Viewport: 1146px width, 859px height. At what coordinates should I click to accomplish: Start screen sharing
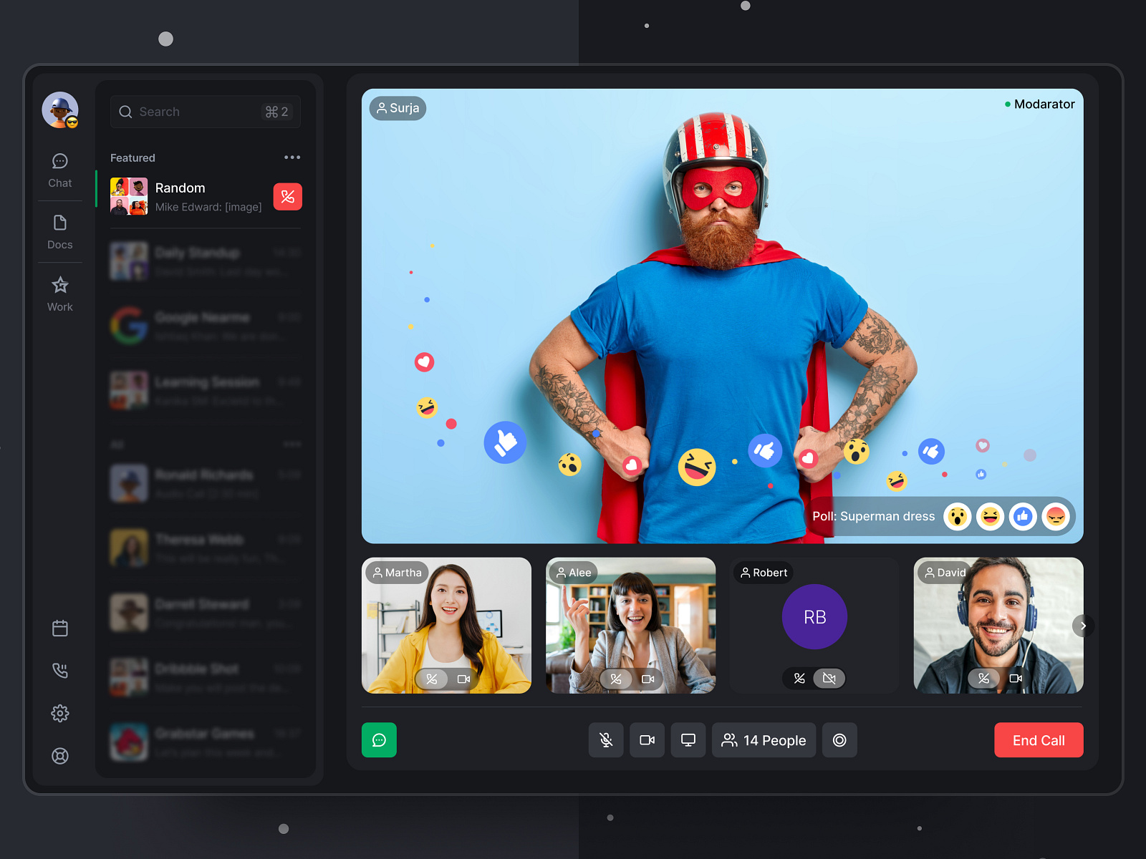coord(688,740)
